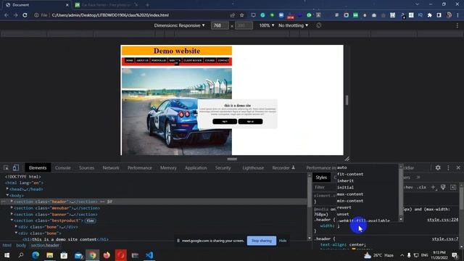
Task: Activate the inspect element picker icon
Action: (6, 167)
